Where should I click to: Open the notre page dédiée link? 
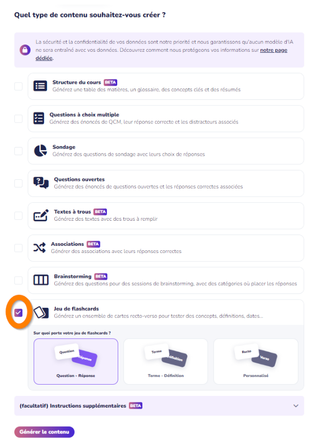pyautogui.click(x=273, y=50)
